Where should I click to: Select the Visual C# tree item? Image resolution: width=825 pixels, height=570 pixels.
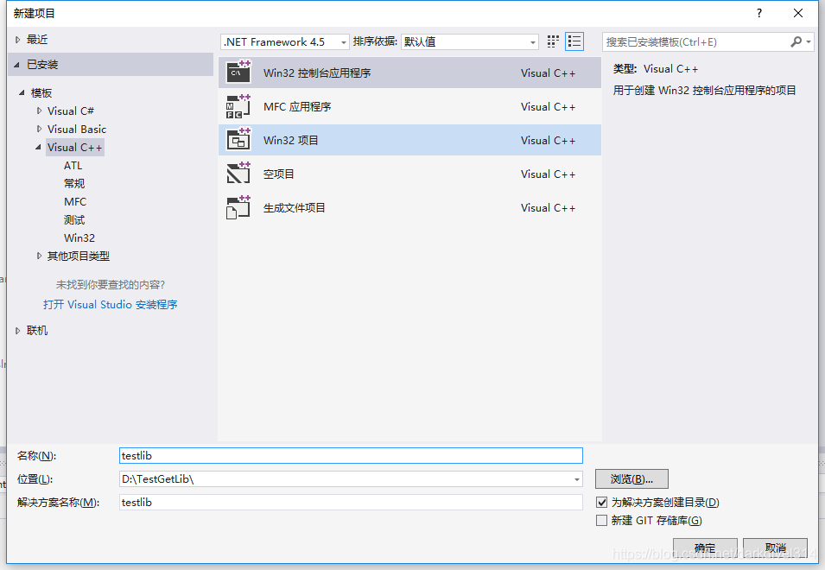pos(71,111)
